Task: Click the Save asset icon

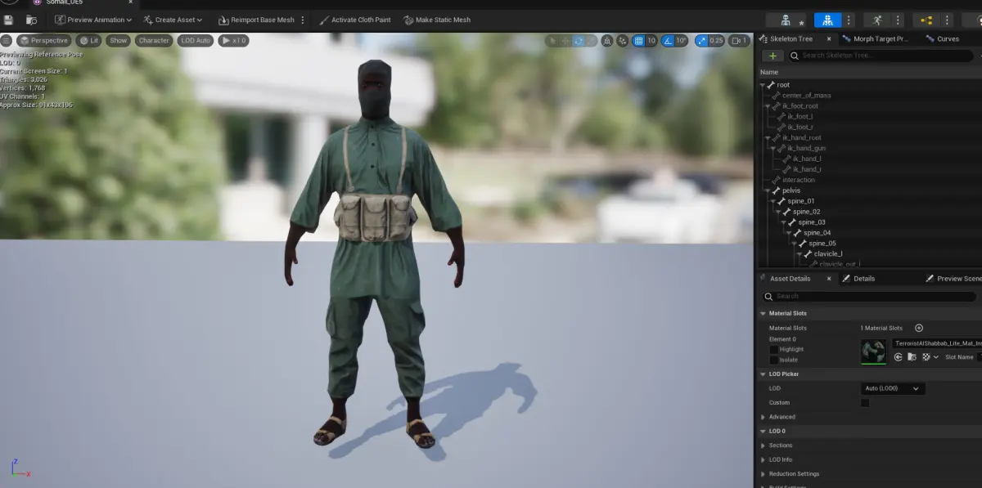Action: [9, 20]
